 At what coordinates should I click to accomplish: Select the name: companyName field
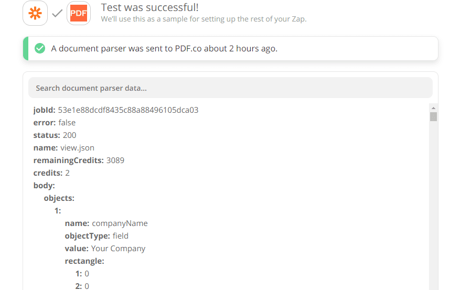[x=106, y=223]
